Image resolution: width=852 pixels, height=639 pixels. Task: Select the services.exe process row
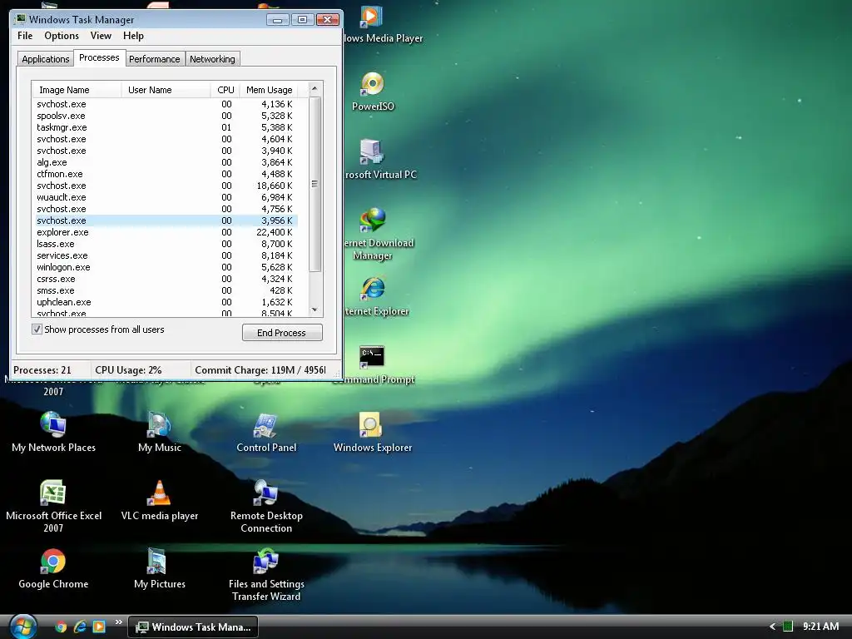pyautogui.click(x=166, y=255)
